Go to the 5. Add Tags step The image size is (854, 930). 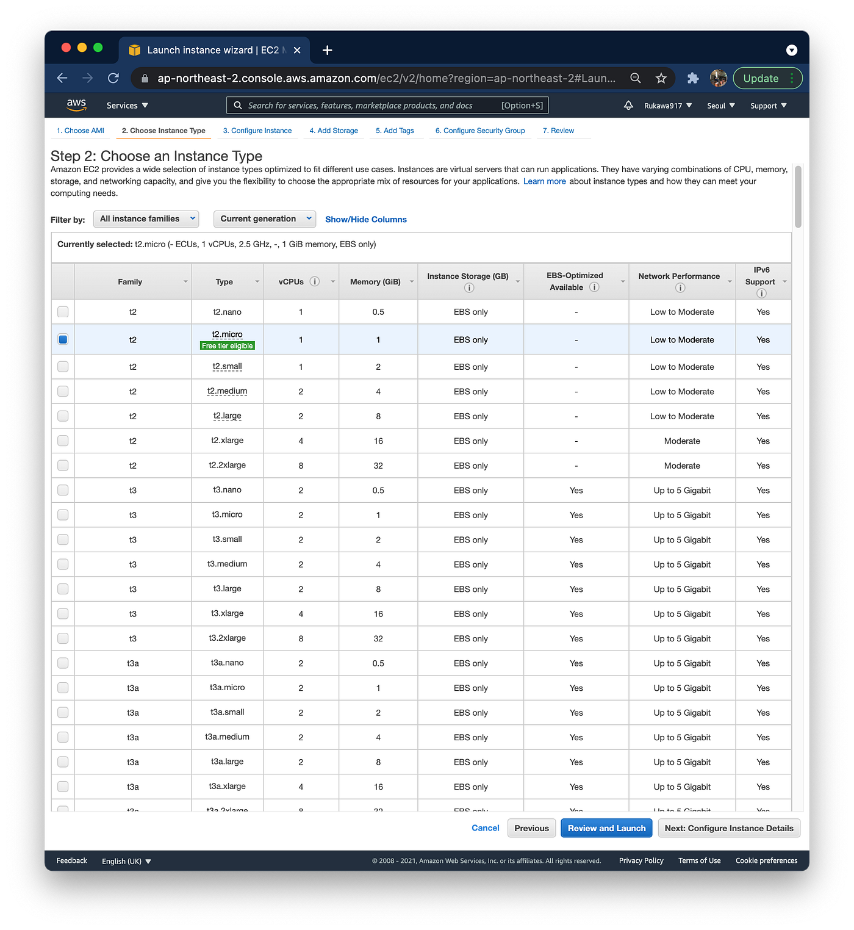coord(395,131)
